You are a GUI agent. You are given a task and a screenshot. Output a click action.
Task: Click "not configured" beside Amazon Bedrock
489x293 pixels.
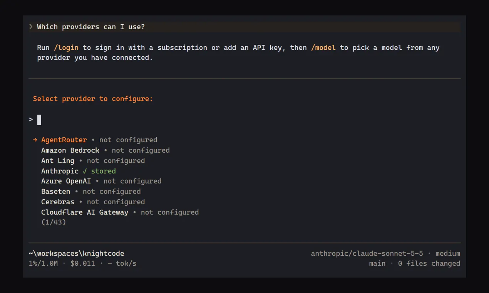[x=141, y=150]
